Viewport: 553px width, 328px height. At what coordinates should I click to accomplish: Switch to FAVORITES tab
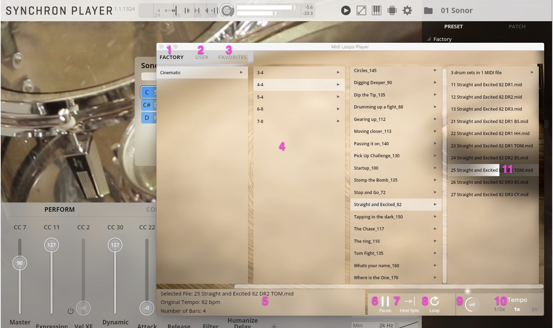232,57
